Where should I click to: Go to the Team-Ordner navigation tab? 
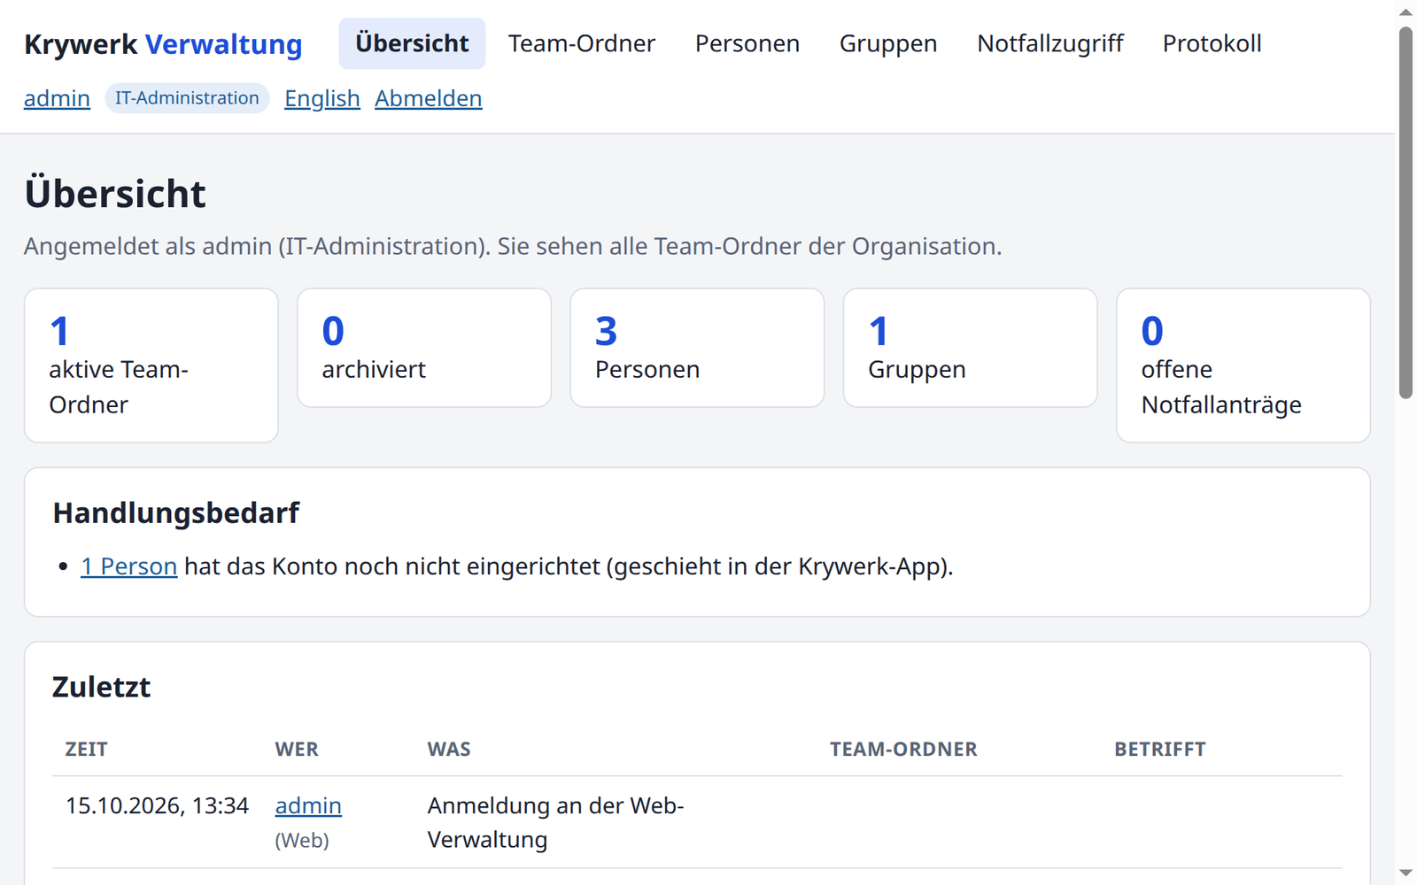point(582,43)
